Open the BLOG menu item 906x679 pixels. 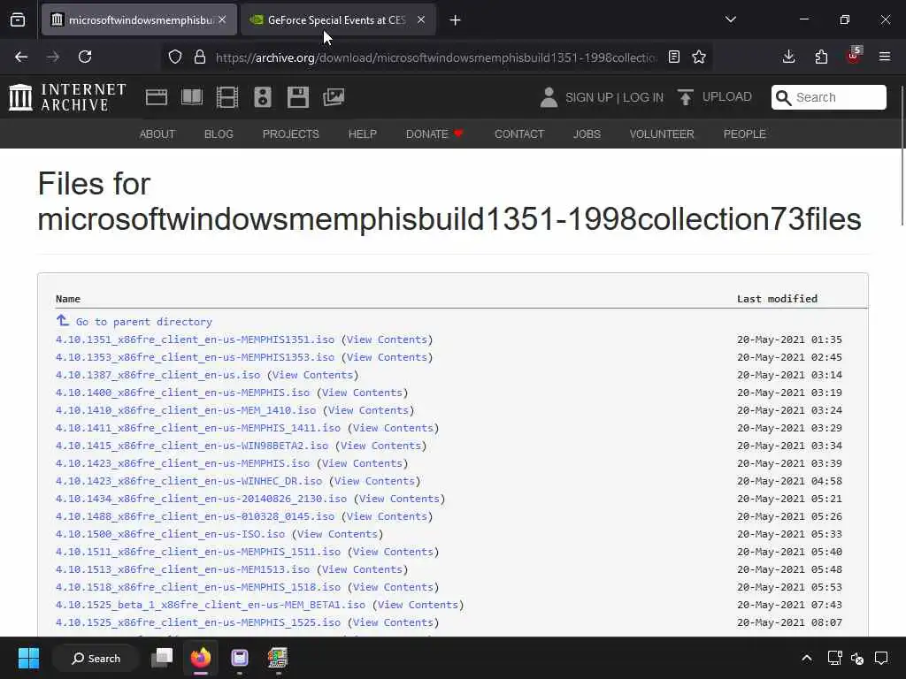point(219,134)
